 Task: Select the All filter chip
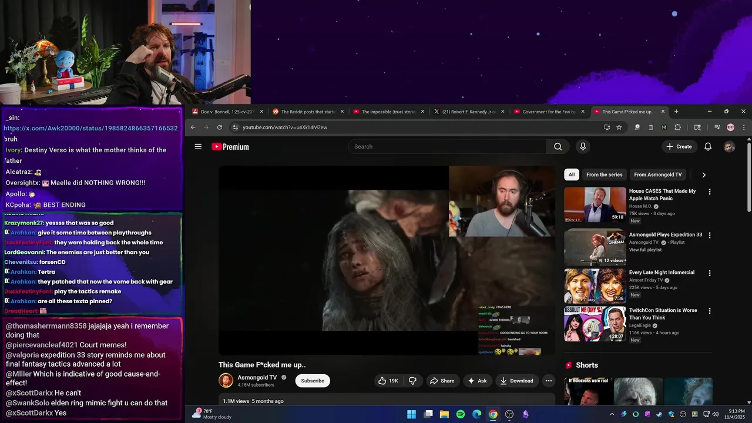point(572,174)
